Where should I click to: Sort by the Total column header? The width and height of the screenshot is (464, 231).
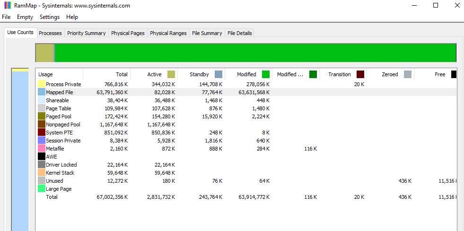click(106, 74)
